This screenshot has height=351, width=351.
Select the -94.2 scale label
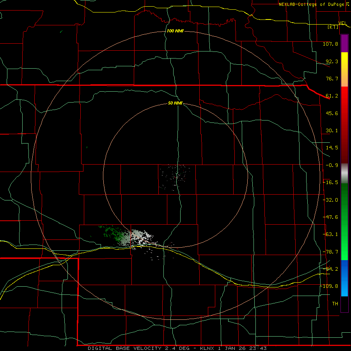tap(330, 269)
